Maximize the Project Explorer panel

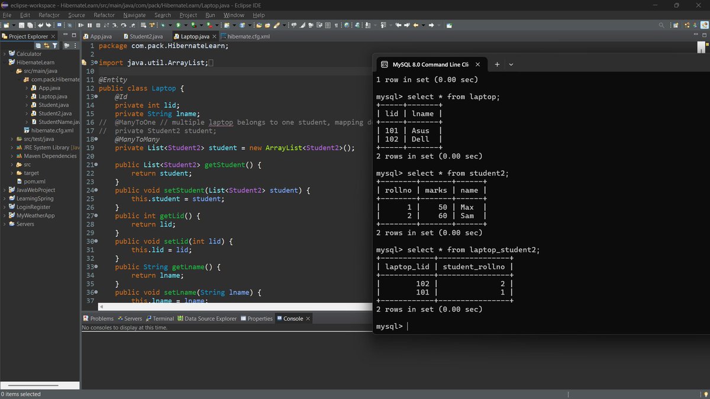click(x=75, y=35)
